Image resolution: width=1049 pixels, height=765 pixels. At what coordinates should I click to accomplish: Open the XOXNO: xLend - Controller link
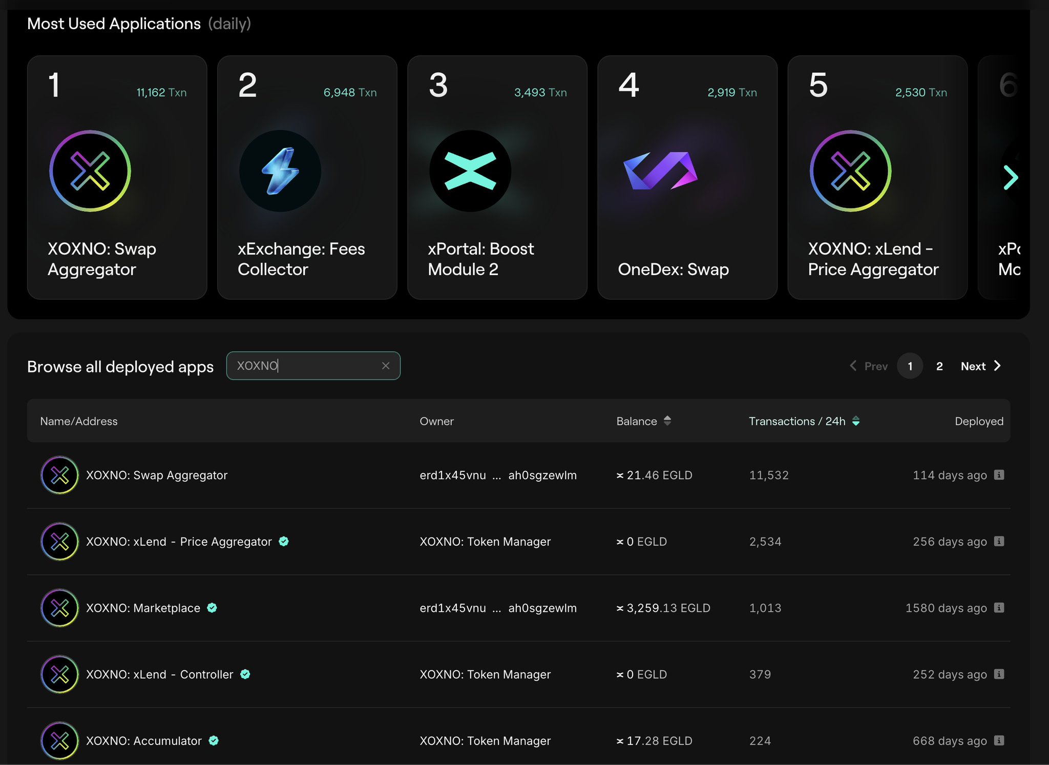159,674
